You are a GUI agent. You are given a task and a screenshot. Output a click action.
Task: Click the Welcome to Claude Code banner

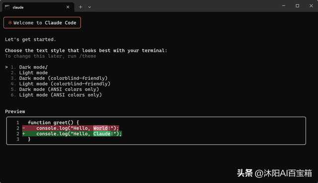coord(42,23)
